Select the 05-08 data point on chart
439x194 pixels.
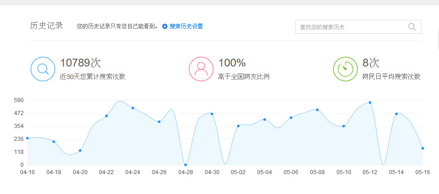(317, 110)
